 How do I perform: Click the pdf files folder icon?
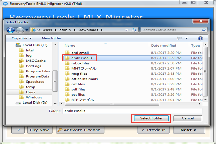pyautogui.click(x=67, y=89)
